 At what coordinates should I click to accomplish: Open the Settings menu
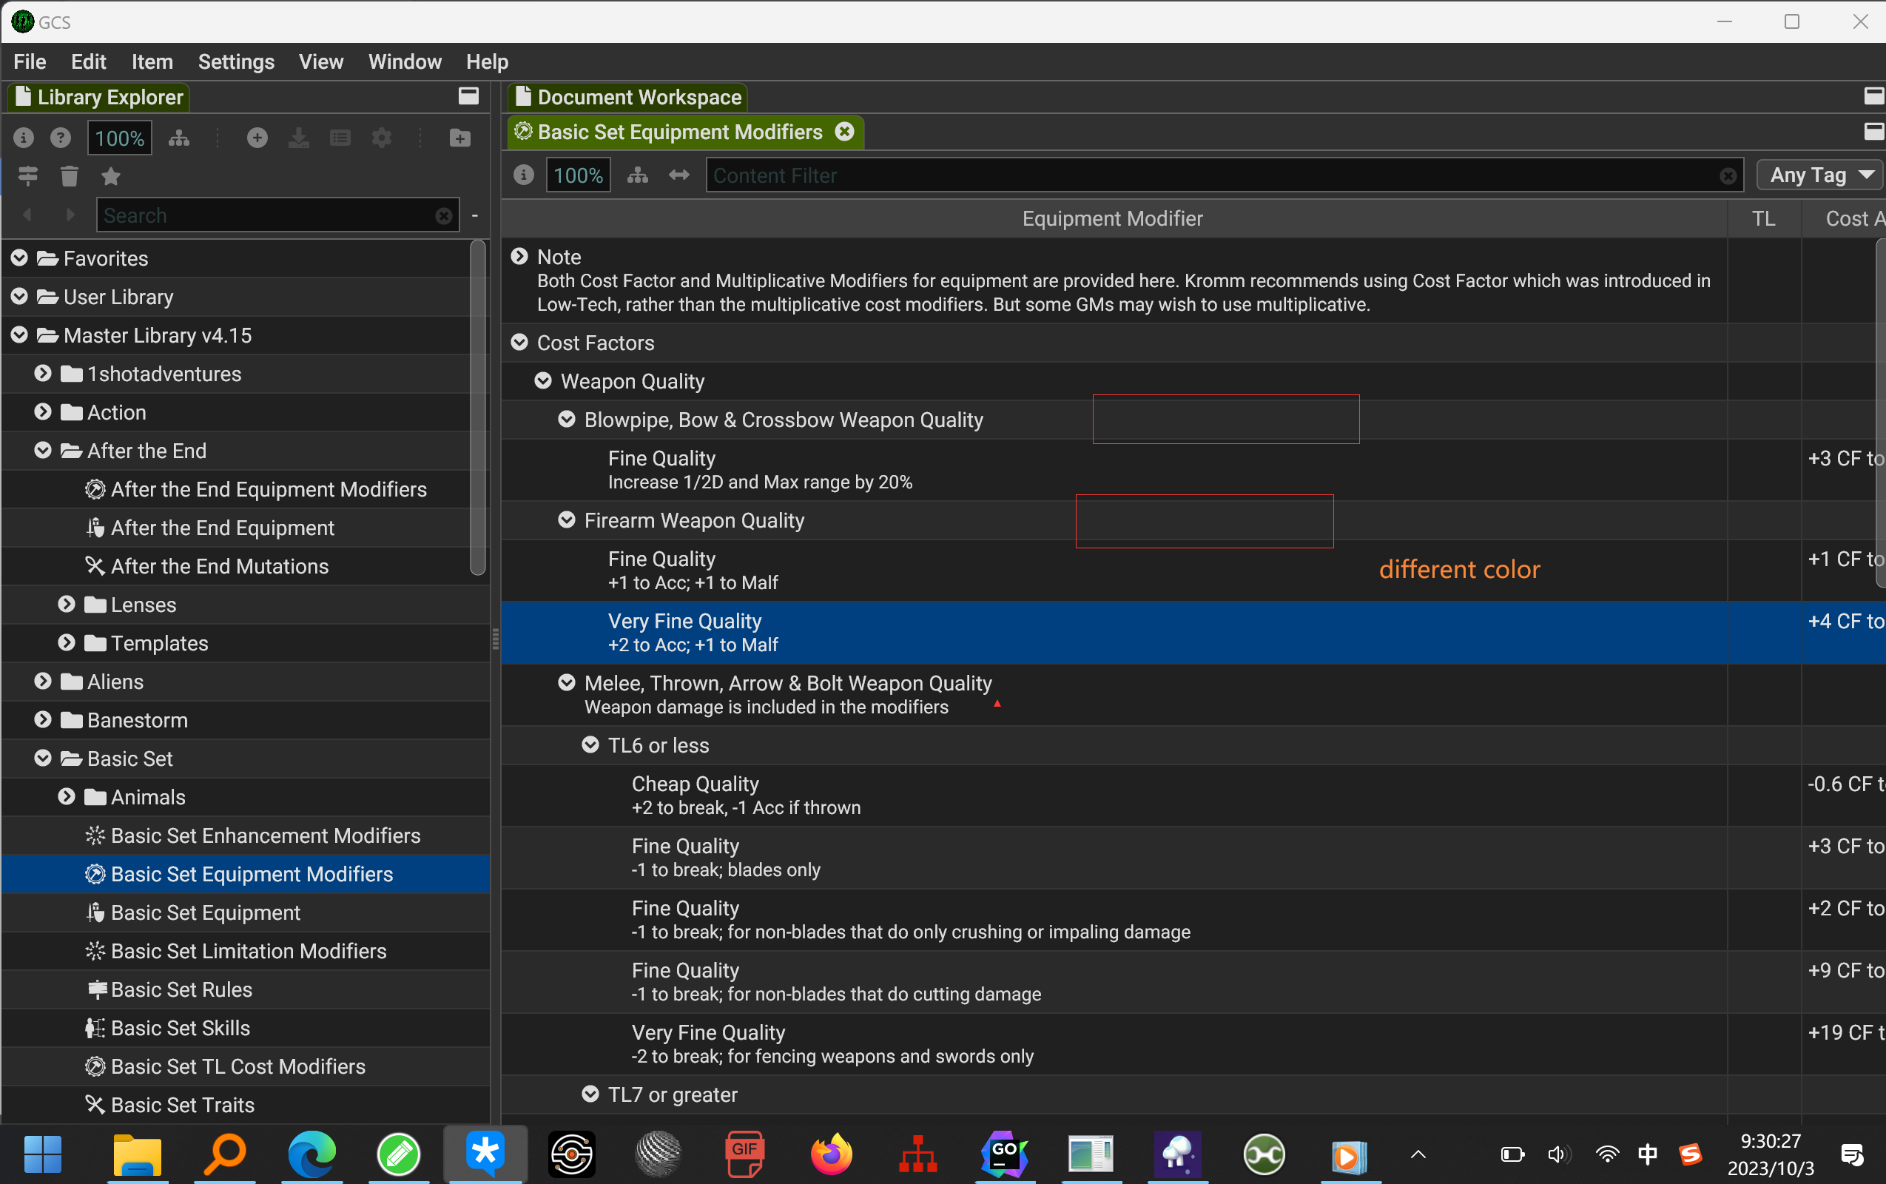click(235, 61)
